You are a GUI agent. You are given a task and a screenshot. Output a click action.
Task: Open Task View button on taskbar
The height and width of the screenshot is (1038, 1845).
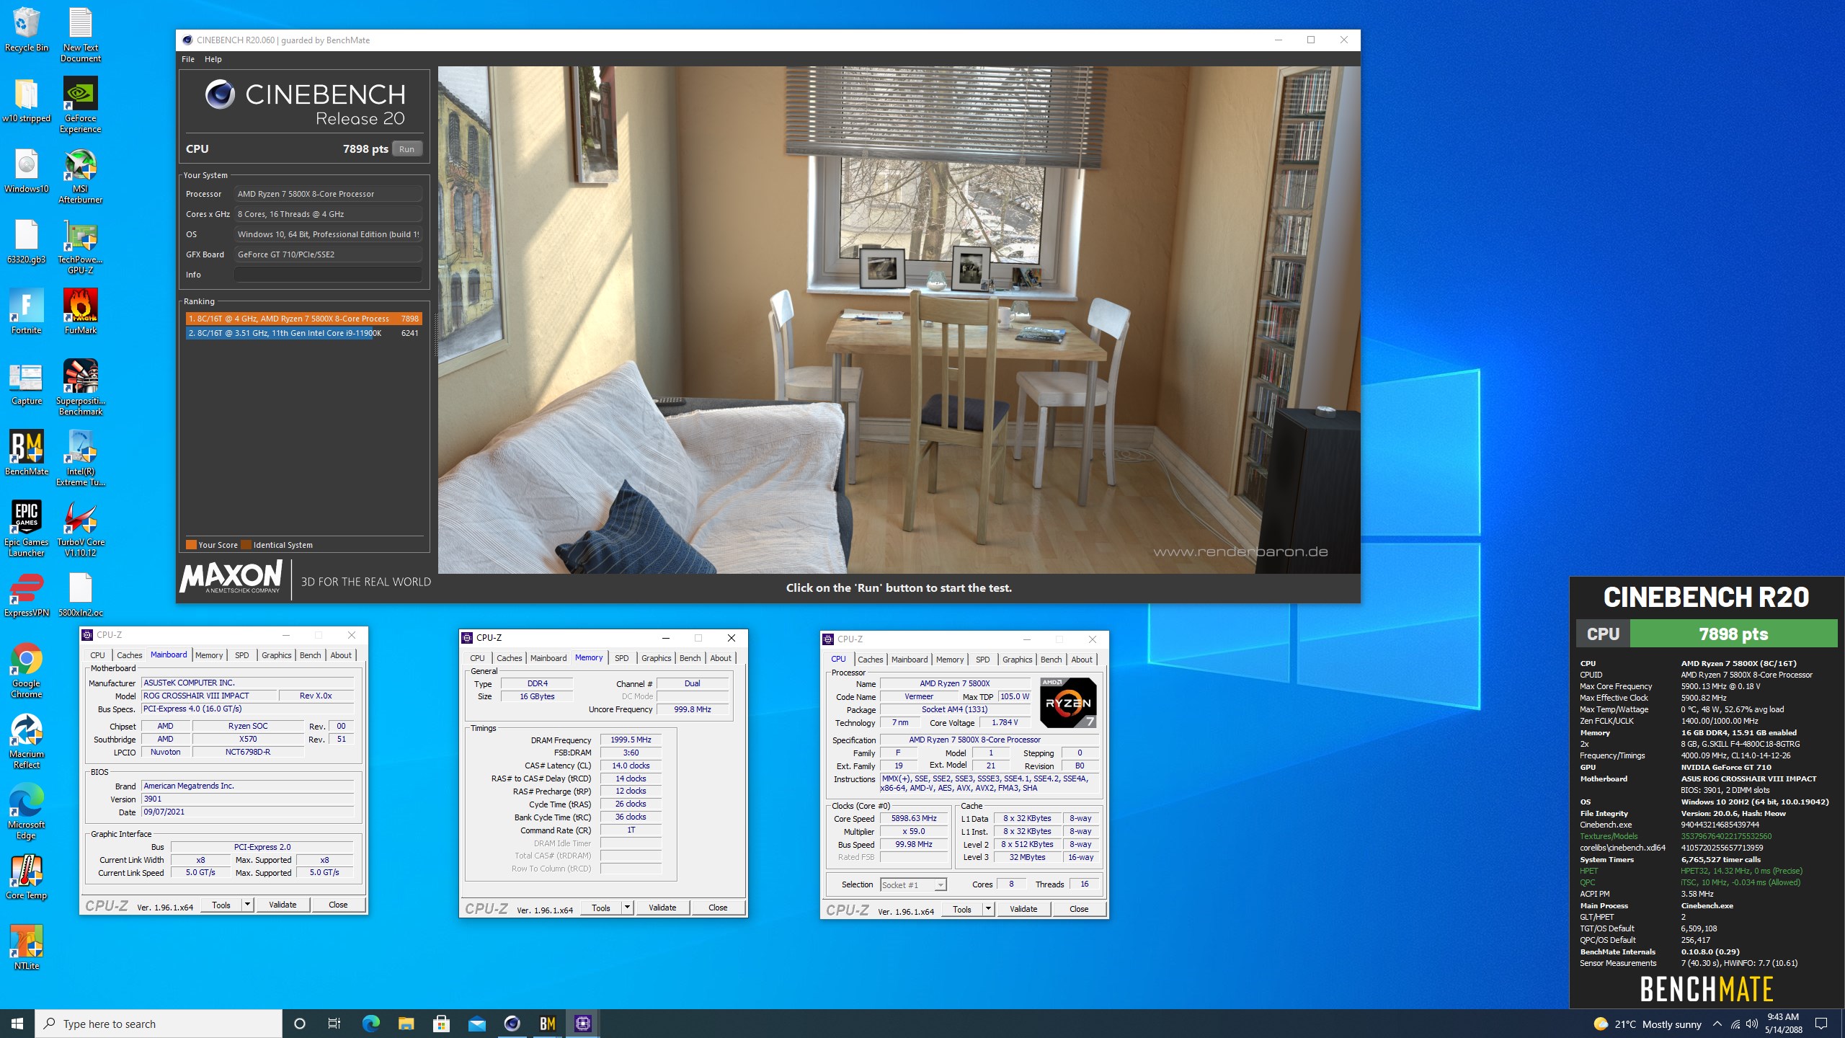[x=334, y=1024]
